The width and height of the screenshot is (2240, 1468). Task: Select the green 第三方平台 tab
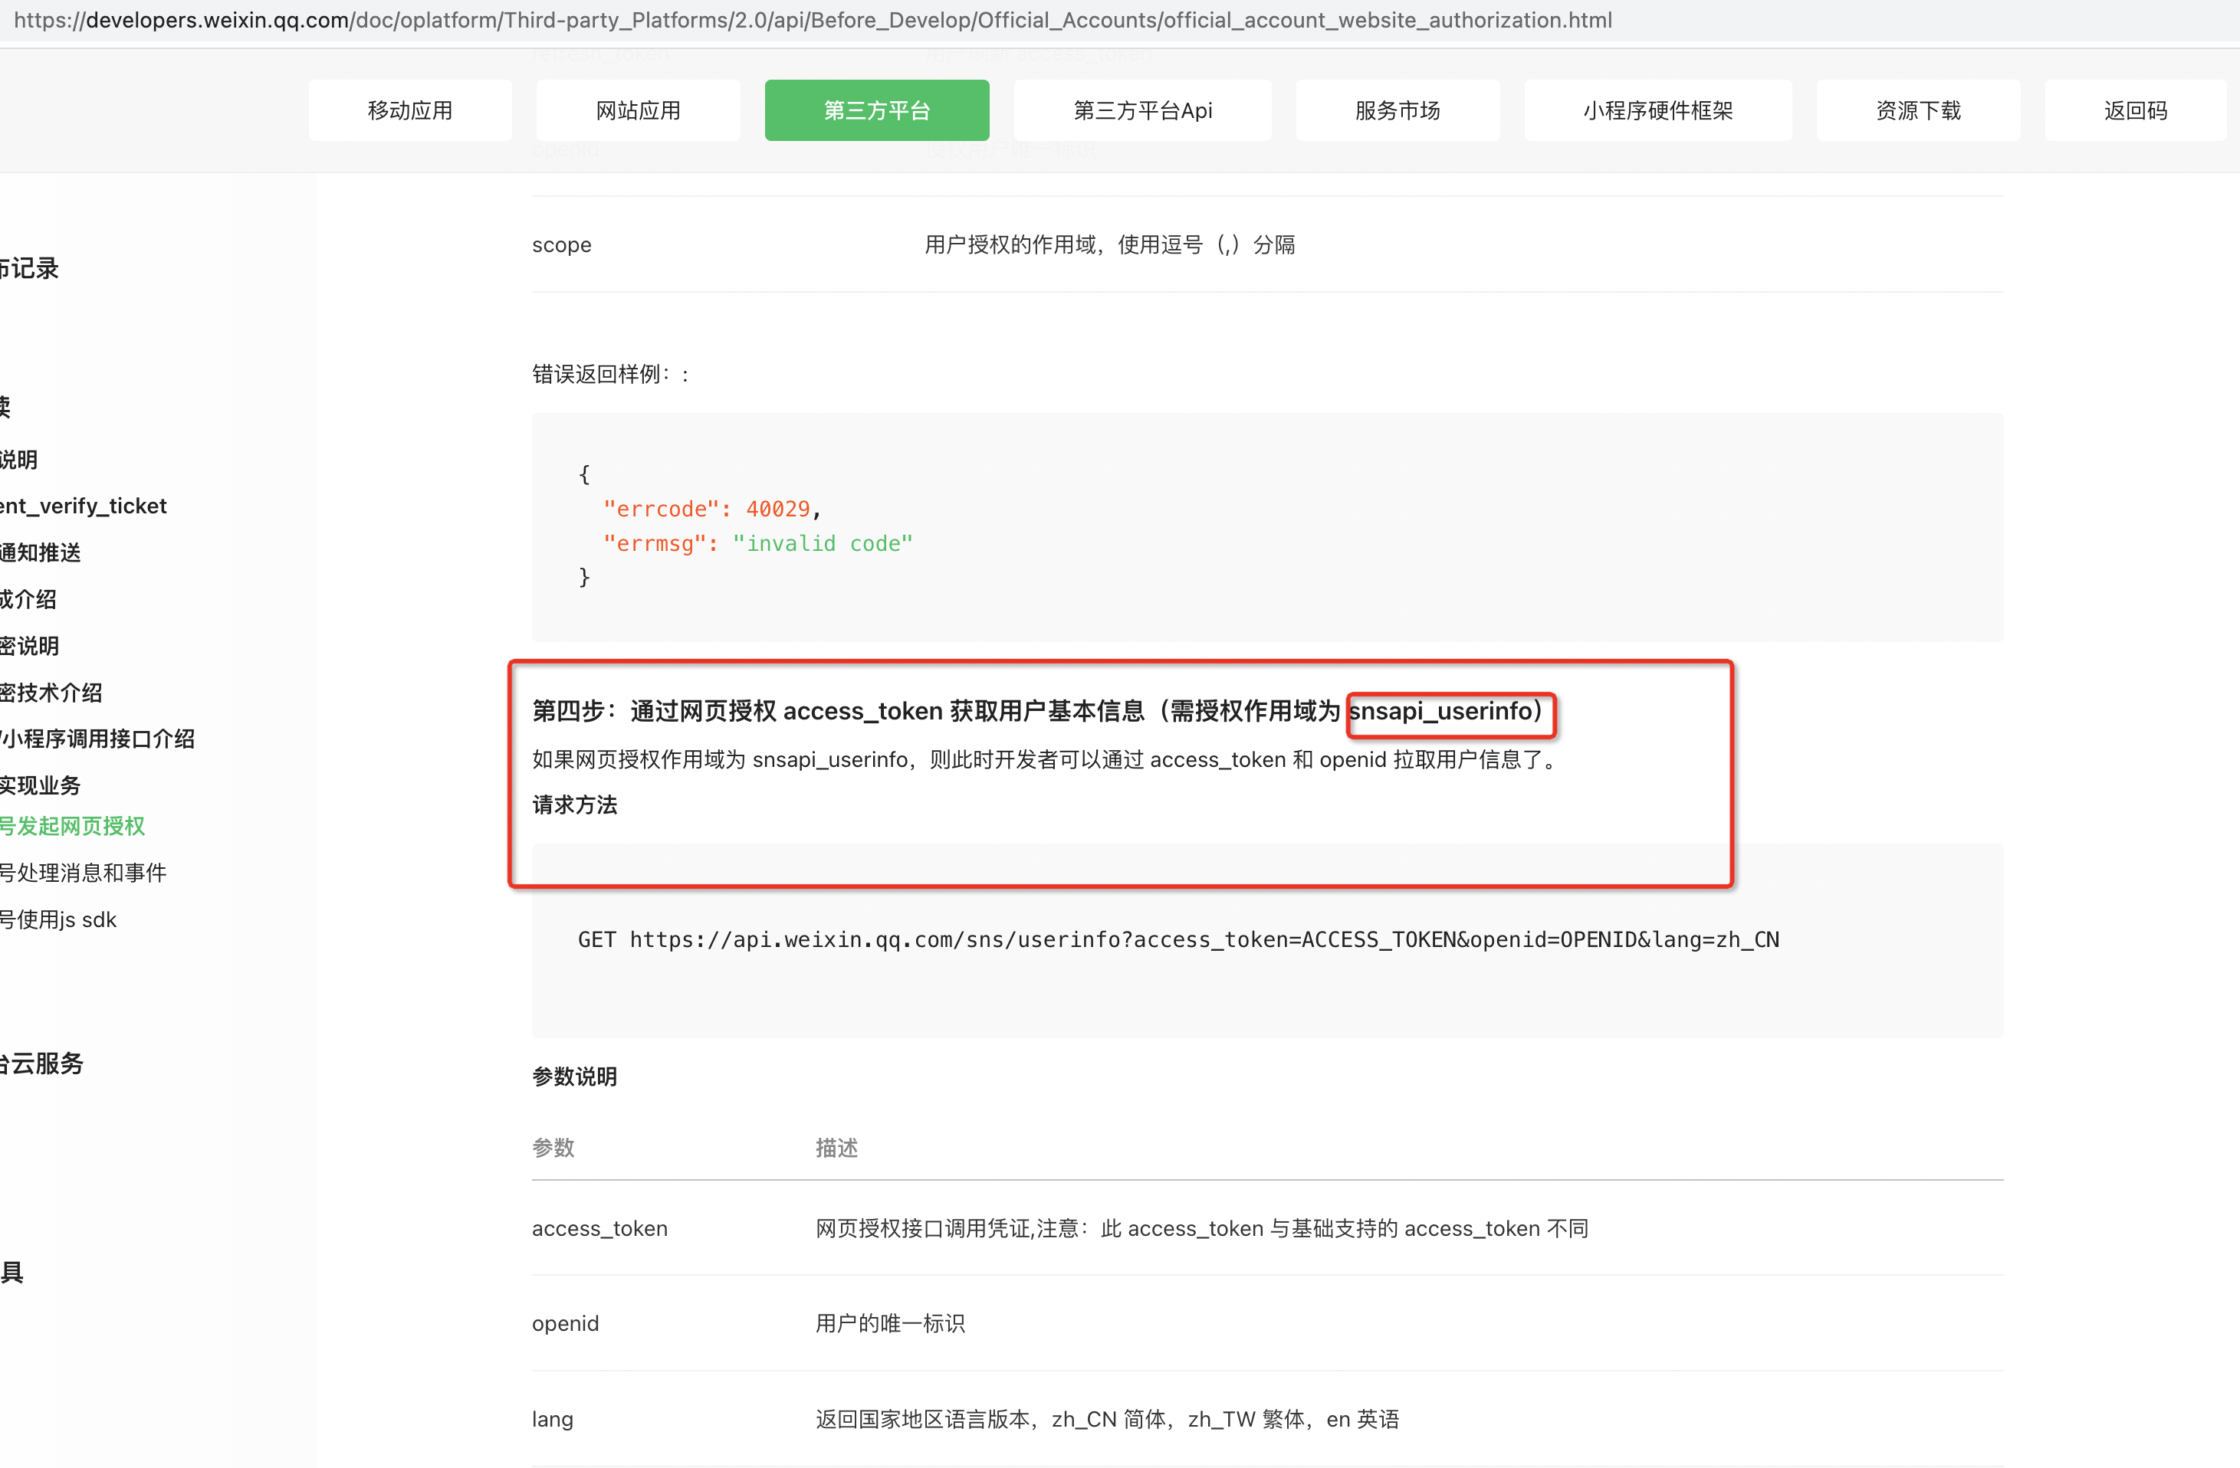[876, 110]
